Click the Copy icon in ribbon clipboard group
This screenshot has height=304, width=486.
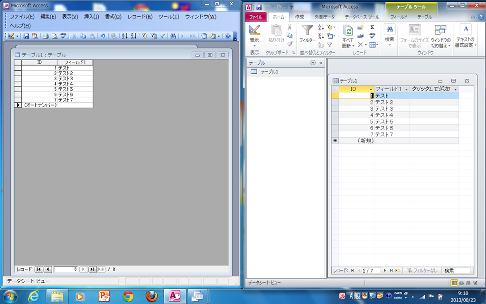(x=290, y=36)
